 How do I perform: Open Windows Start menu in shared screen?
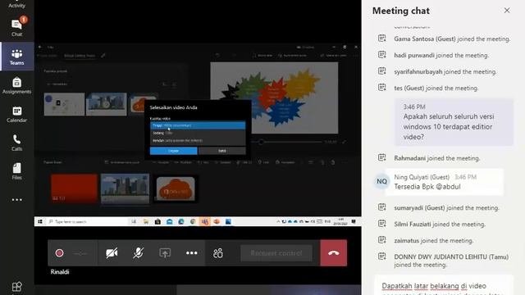(x=40, y=221)
